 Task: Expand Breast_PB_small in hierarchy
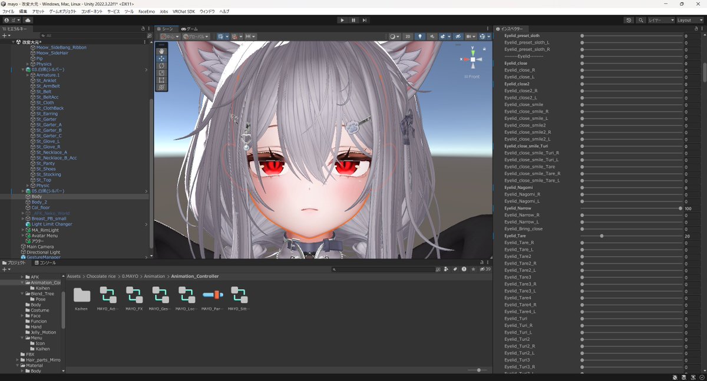coord(22,218)
